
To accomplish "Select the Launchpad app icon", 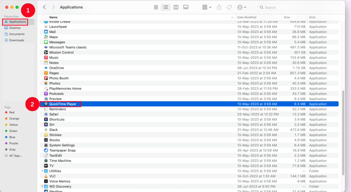I will 46,27.
